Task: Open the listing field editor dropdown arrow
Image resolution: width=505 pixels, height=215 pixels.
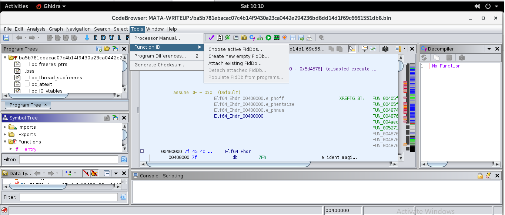Action: point(404,49)
